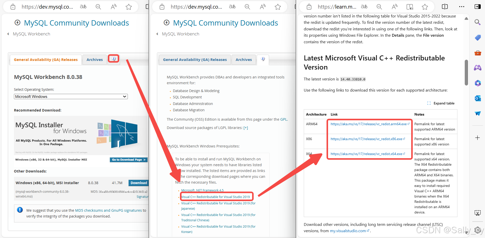Open shopping tag icon in Edge sidebar
The height and width of the screenshot is (238, 485).
coord(478,38)
